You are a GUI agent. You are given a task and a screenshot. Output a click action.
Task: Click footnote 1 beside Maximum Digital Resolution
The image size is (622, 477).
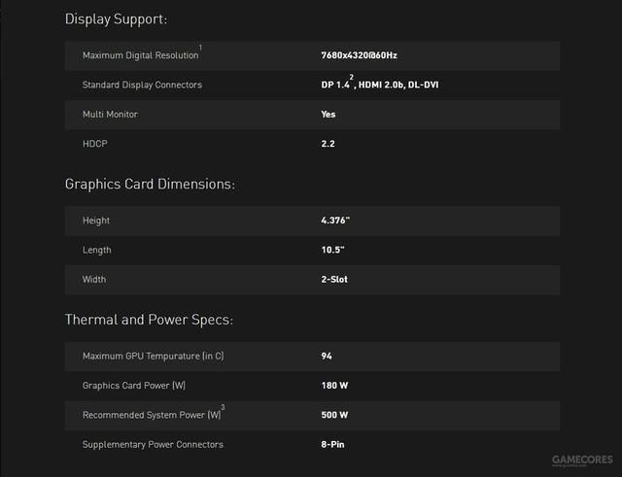[x=201, y=48]
